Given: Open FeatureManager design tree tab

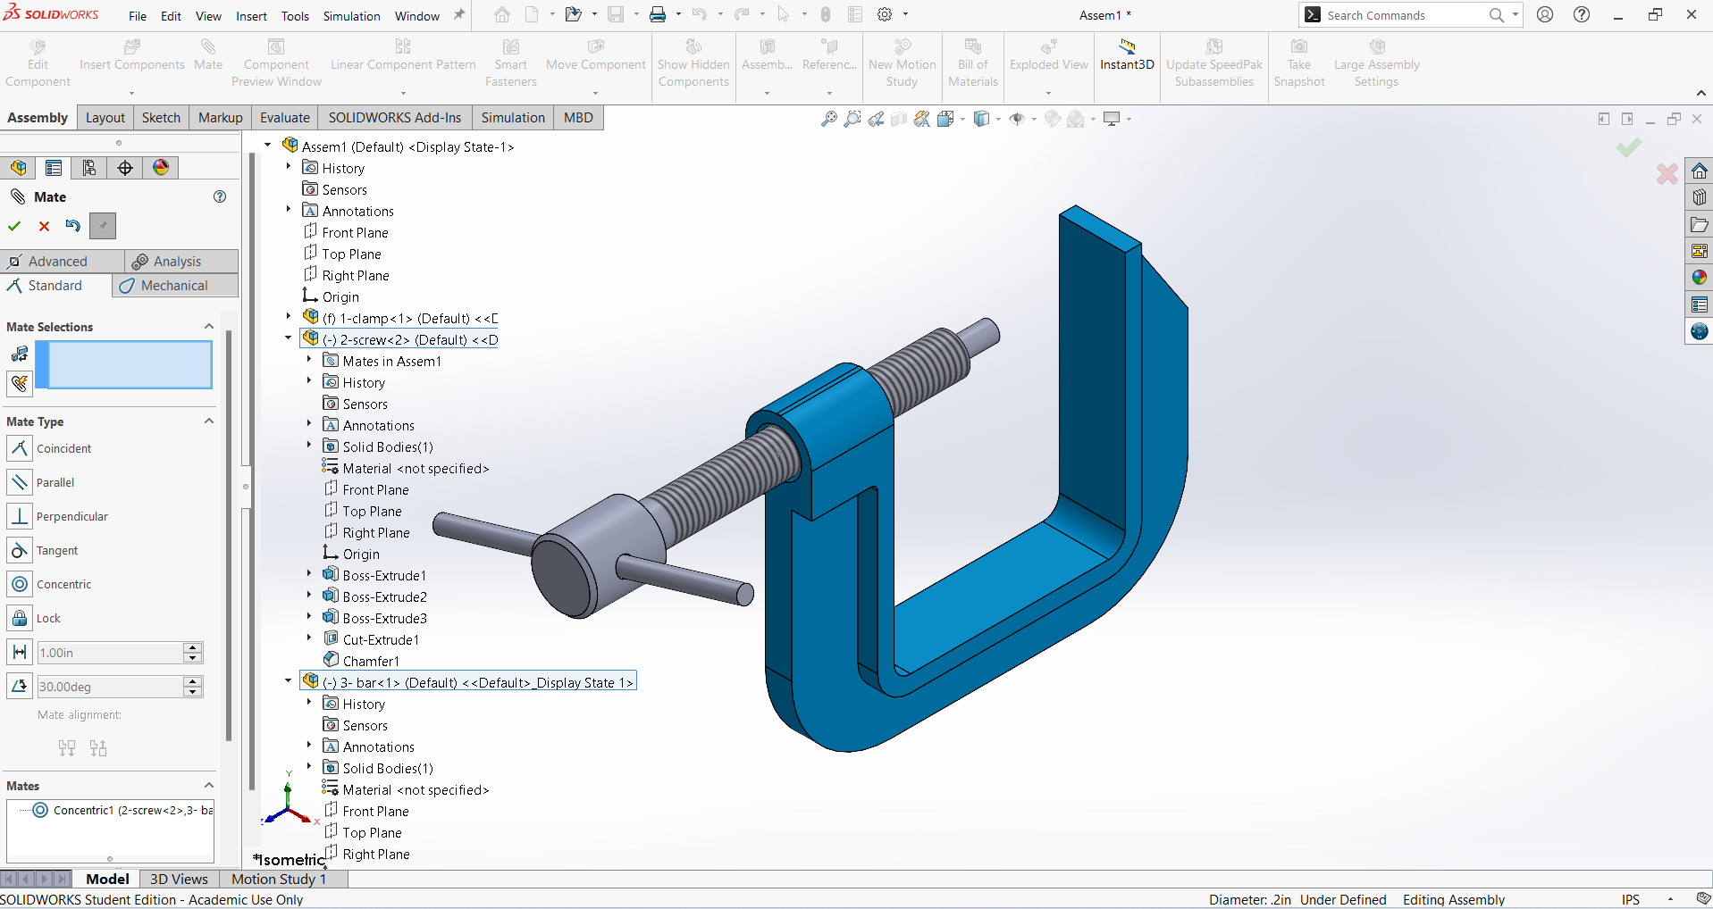Looking at the screenshot, I should 19,168.
